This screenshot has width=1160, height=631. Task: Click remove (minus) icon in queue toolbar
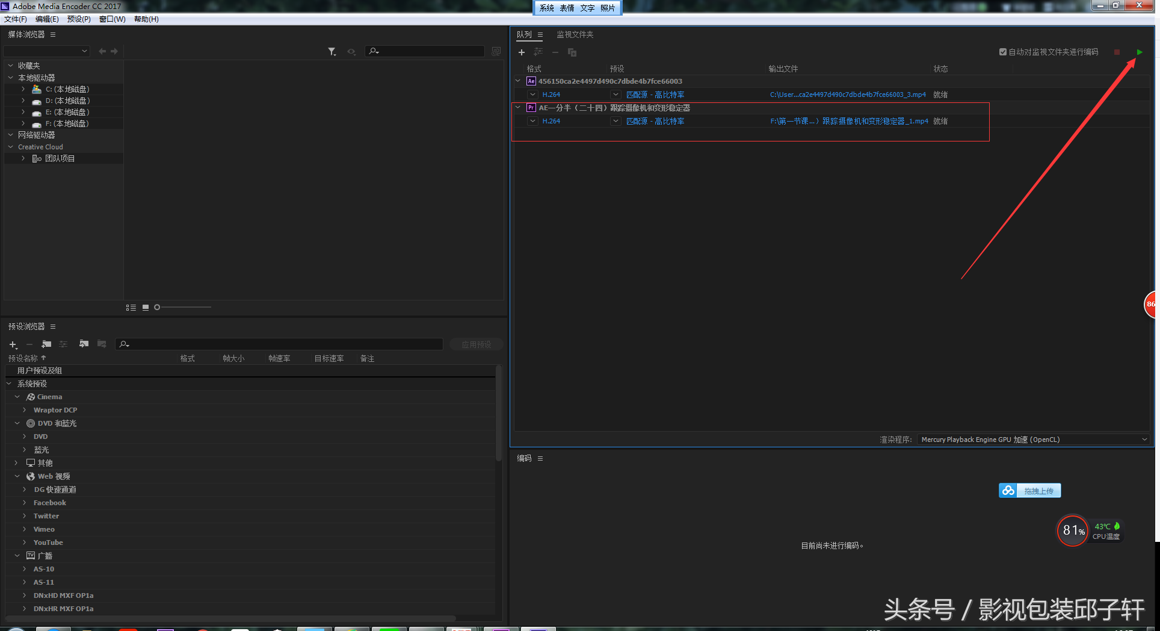coord(555,52)
